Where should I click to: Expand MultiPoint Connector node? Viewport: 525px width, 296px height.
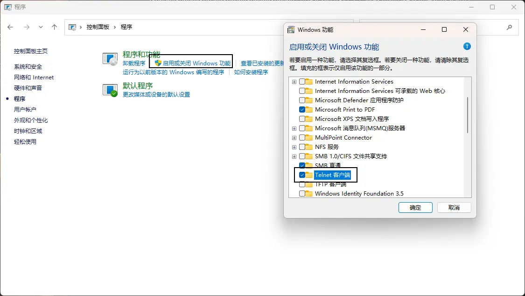pos(294,138)
